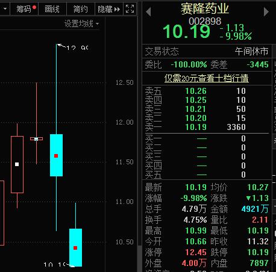Open the 筹码 chip distribution view
Screen dimensions: 276x272
click(24, 9)
